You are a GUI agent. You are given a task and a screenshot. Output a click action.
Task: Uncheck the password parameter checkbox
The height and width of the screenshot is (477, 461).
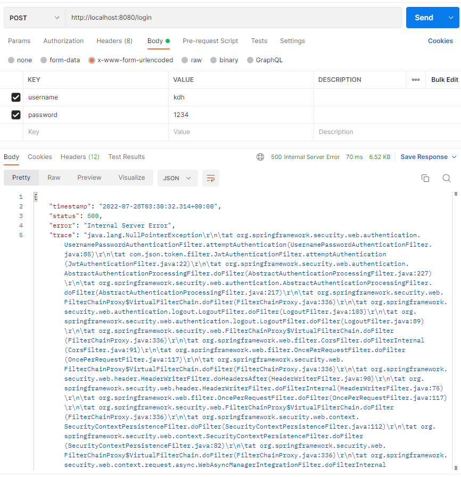click(x=16, y=115)
